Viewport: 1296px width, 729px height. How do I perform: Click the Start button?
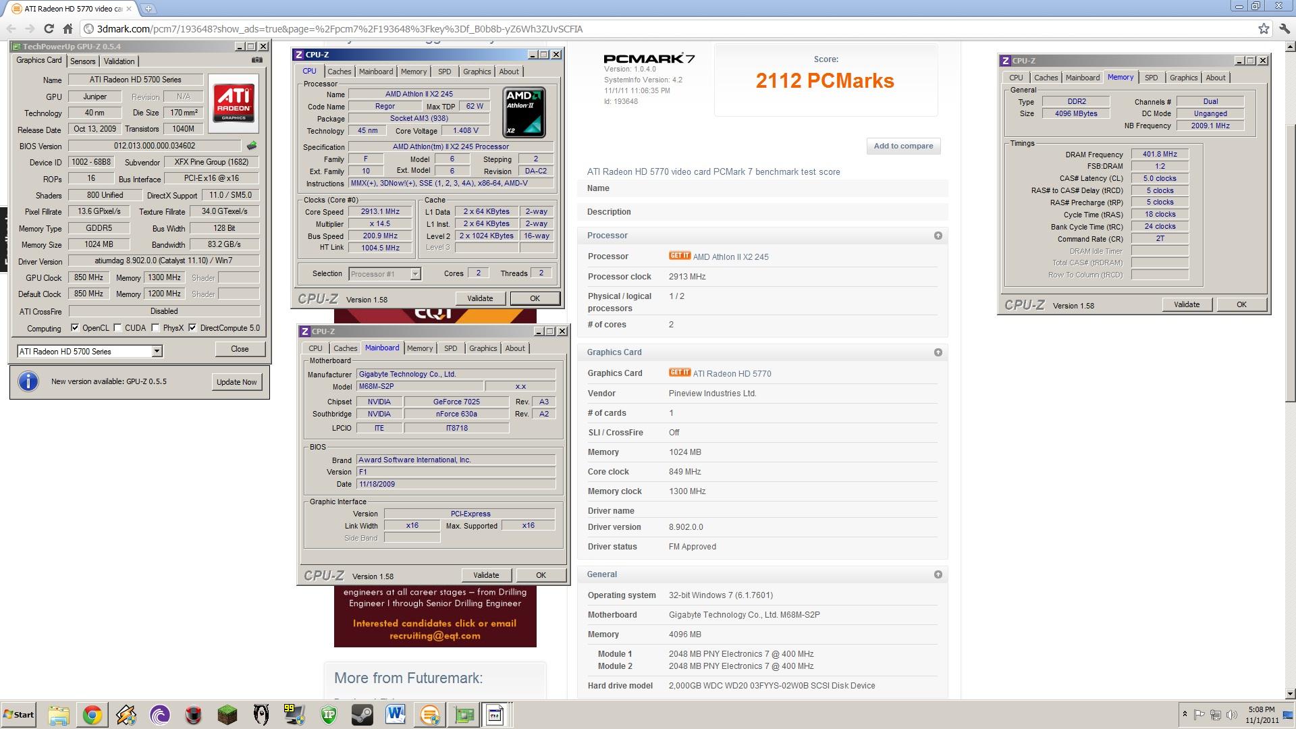click(x=19, y=715)
